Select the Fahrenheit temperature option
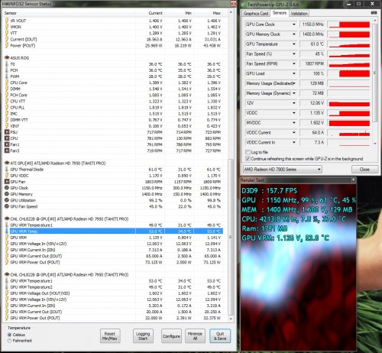 [x=10, y=341]
